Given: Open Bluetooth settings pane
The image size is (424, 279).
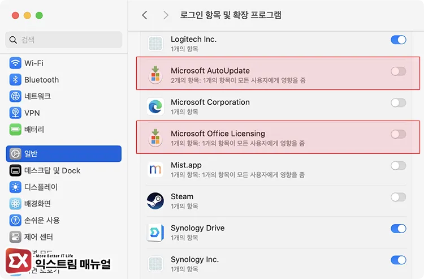Looking at the screenshot, I should [x=64, y=80].
